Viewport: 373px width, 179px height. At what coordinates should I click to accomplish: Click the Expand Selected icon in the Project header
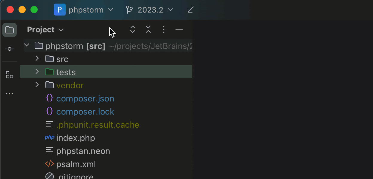133,29
